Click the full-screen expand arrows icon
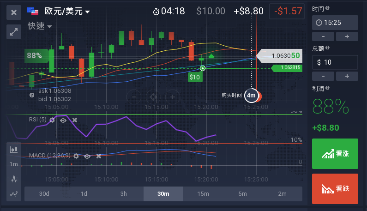 point(14,31)
